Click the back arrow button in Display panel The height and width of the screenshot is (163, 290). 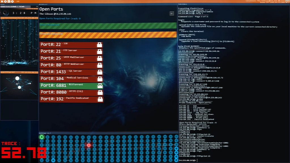(x=172, y=13)
